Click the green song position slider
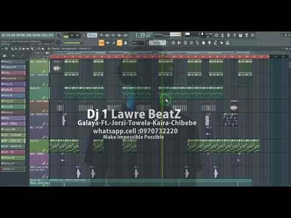 pyautogui.click(x=73, y=43)
